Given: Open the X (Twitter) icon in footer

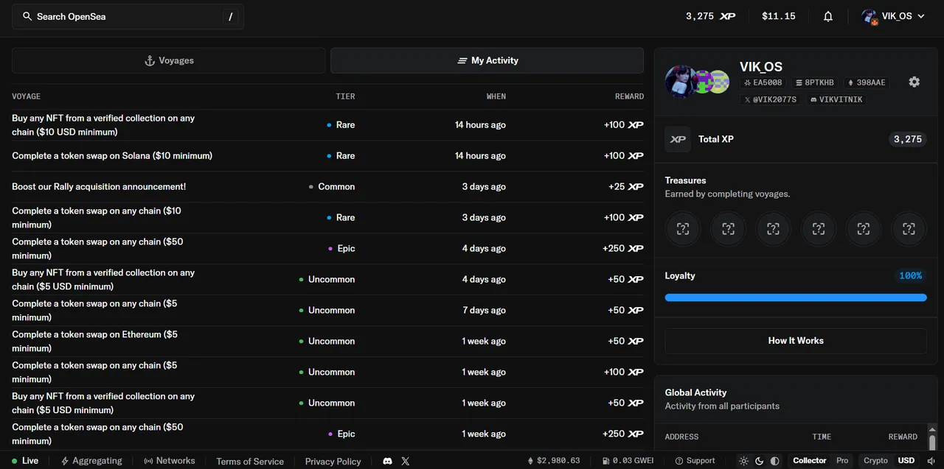Looking at the screenshot, I should (405, 461).
